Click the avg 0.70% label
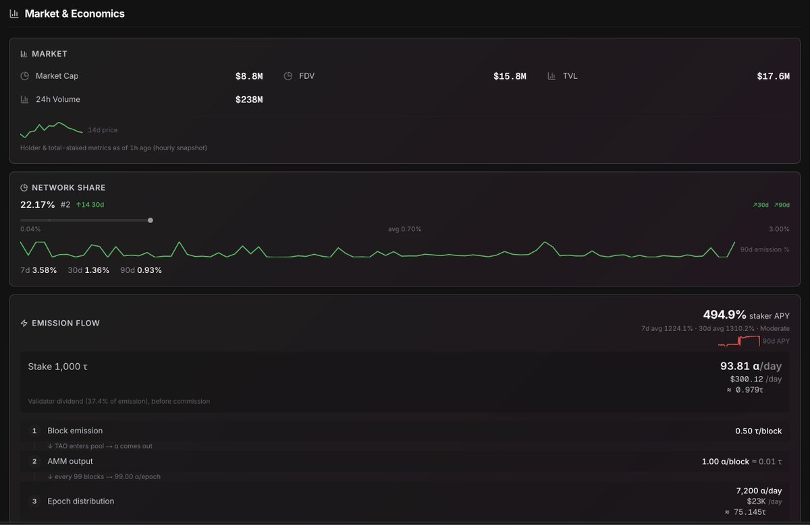810x525 pixels. (x=405, y=229)
